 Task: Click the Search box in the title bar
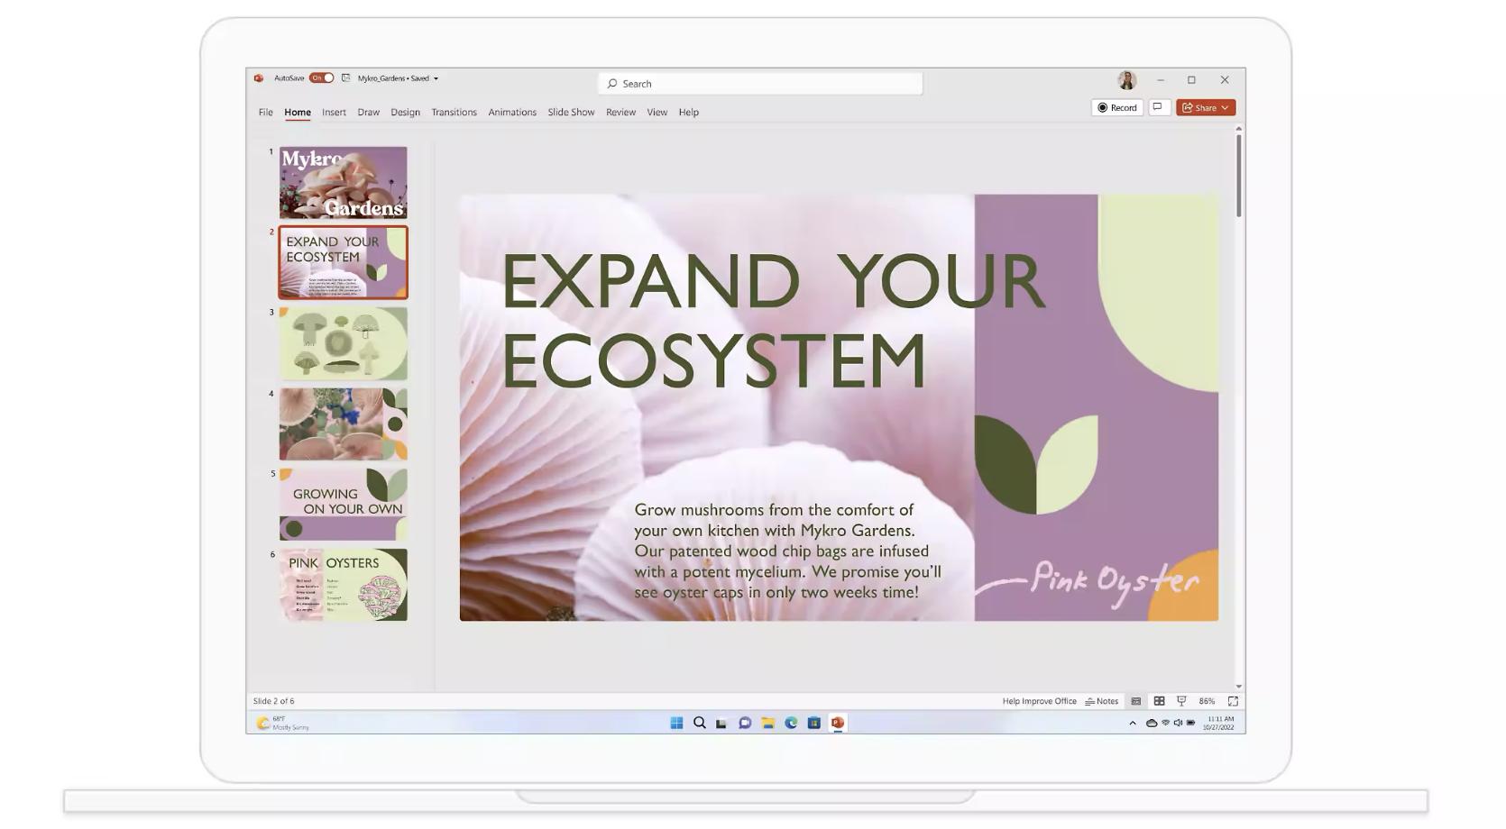(x=760, y=84)
